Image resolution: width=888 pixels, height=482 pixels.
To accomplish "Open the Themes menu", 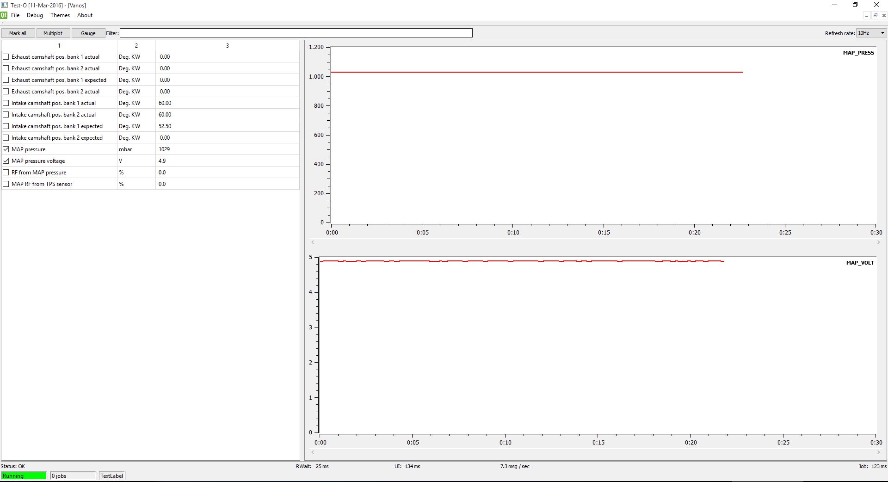I will [x=60, y=15].
